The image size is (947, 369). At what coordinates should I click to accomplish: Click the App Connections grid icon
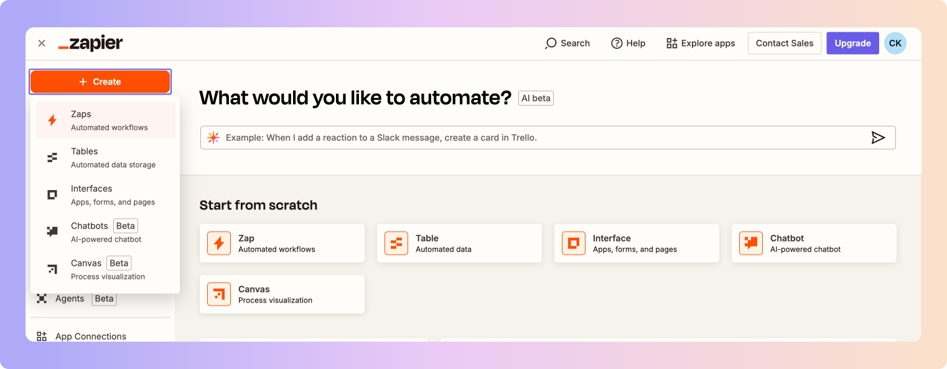click(x=42, y=336)
